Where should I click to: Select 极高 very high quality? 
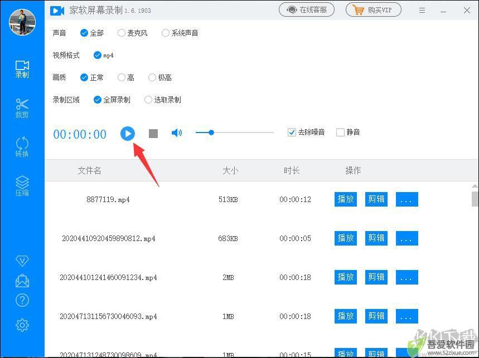(160, 77)
